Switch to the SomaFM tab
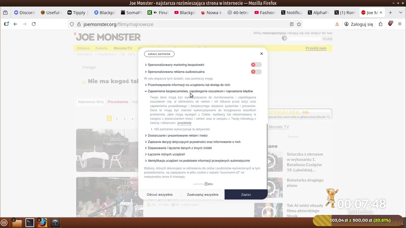 tap(131, 13)
